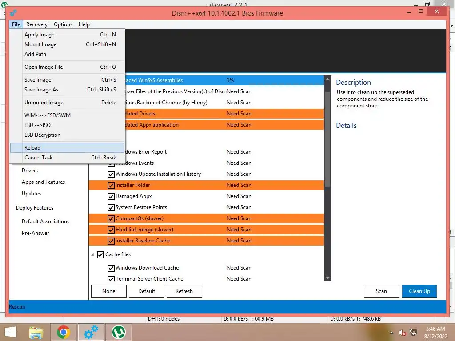The image size is (455, 341).
Task: Toggle Windows Update Installation History checkbox
Action: (111, 174)
